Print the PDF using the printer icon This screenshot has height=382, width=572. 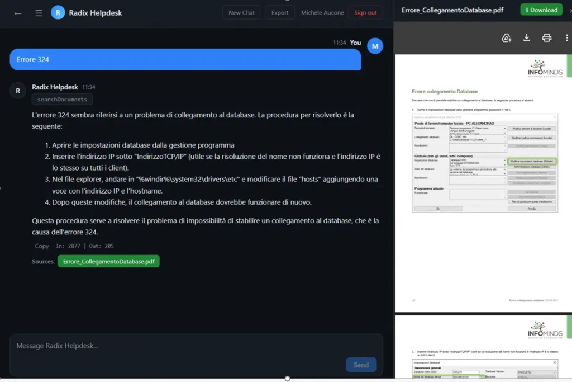pyautogui.click(x=547, y=38)
